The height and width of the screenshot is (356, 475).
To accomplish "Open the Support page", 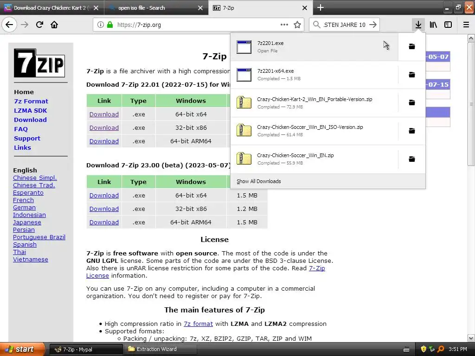I will pyautogui.click(x=27, y=138).
